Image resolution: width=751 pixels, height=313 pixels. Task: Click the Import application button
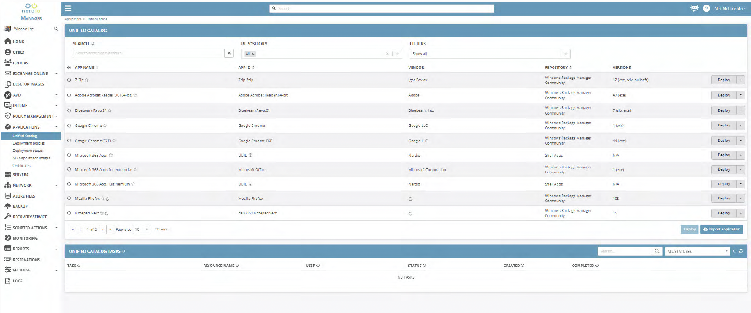(722, 229)
